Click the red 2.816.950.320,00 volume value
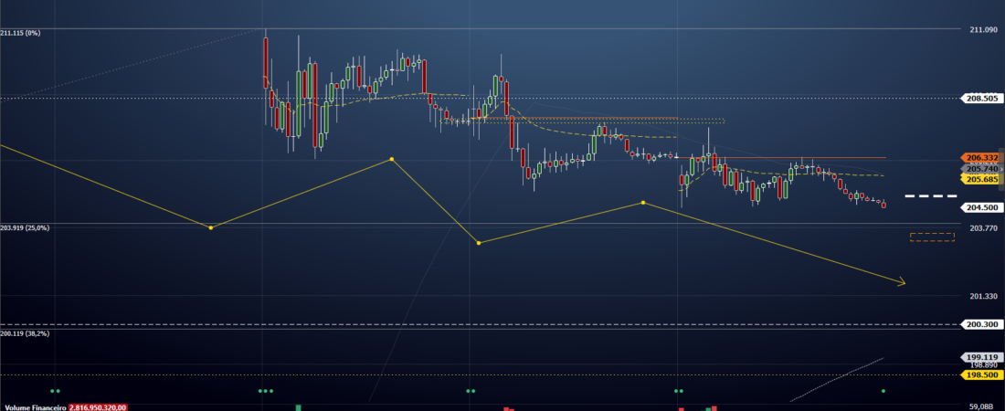Screen dimensions: 1005x411 pos(98,407)
